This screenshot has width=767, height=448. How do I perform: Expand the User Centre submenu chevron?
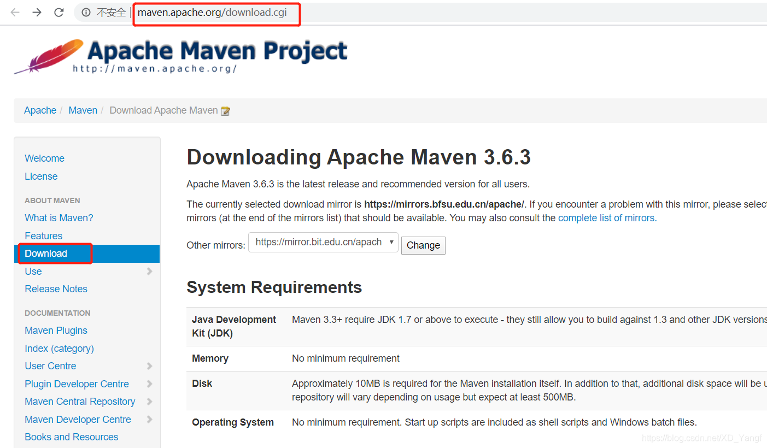[149, 366]
